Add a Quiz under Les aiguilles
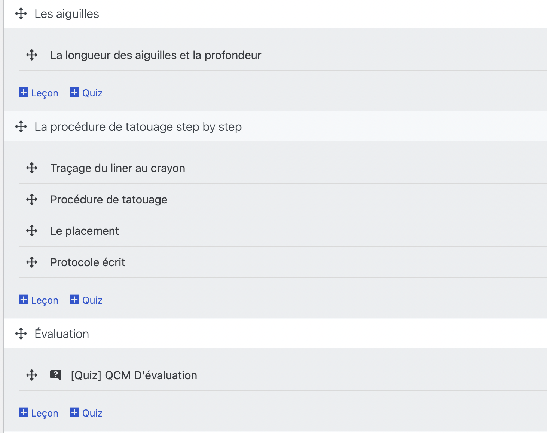This screenshot has width=547, height=433. (x=86, y=93)
